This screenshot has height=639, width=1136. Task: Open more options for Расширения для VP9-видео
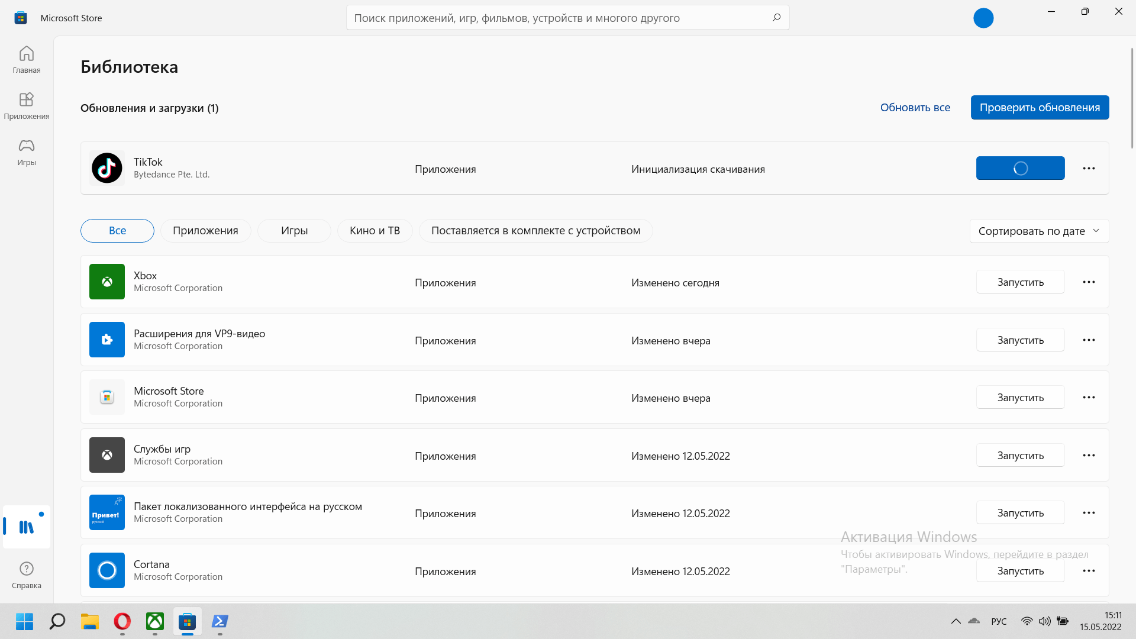click(1089, 340)
